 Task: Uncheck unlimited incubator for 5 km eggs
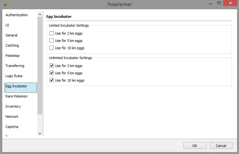pyautogui.click(x=51, y=73)
